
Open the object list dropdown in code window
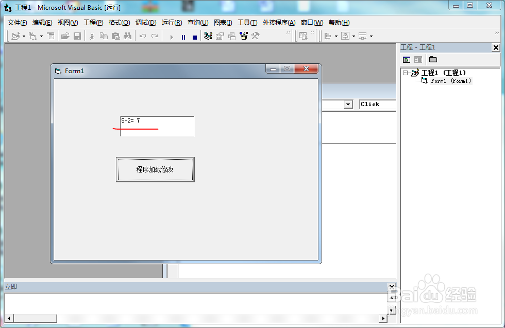point(348,105)
